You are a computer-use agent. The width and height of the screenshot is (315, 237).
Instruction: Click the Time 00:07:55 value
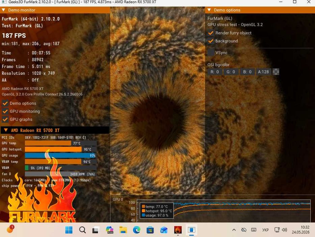click(41, 53)
